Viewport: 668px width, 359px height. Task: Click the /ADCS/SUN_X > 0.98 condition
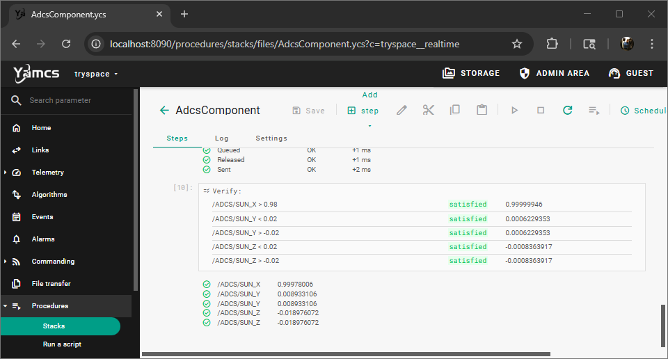244,205
